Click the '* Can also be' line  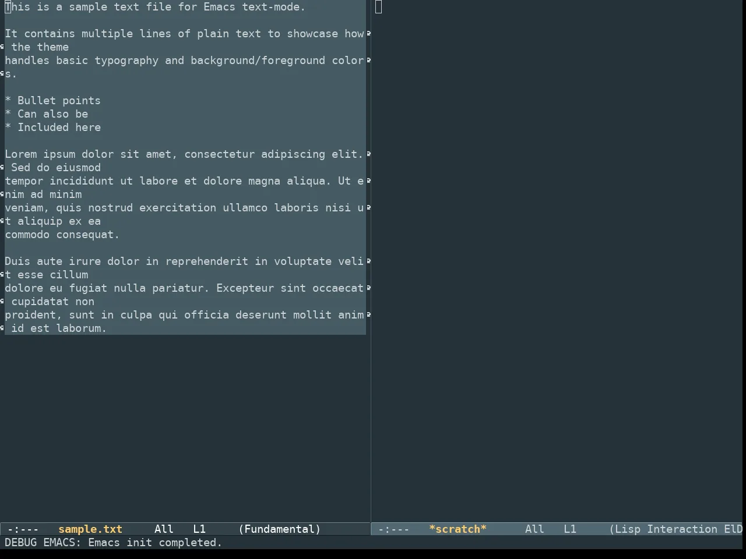(x=46, y=114)
